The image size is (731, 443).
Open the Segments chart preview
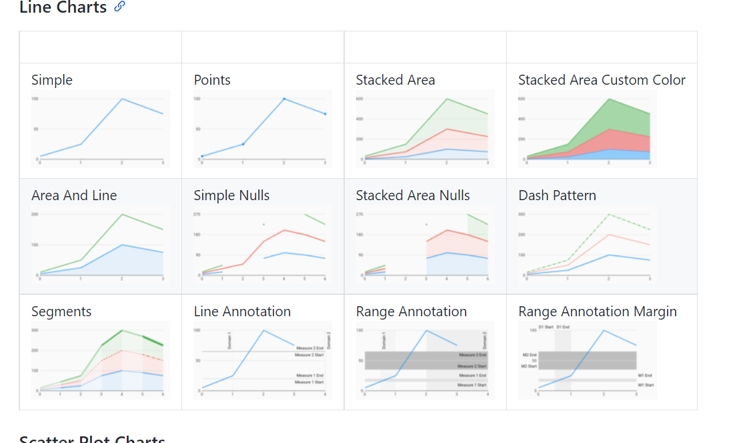(100, 360)
